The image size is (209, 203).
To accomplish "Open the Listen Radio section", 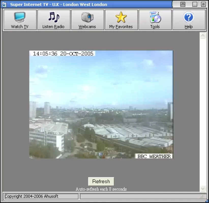I will [54, 20].
